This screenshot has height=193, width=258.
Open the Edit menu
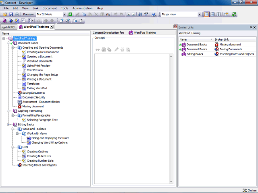pos(15,8)
